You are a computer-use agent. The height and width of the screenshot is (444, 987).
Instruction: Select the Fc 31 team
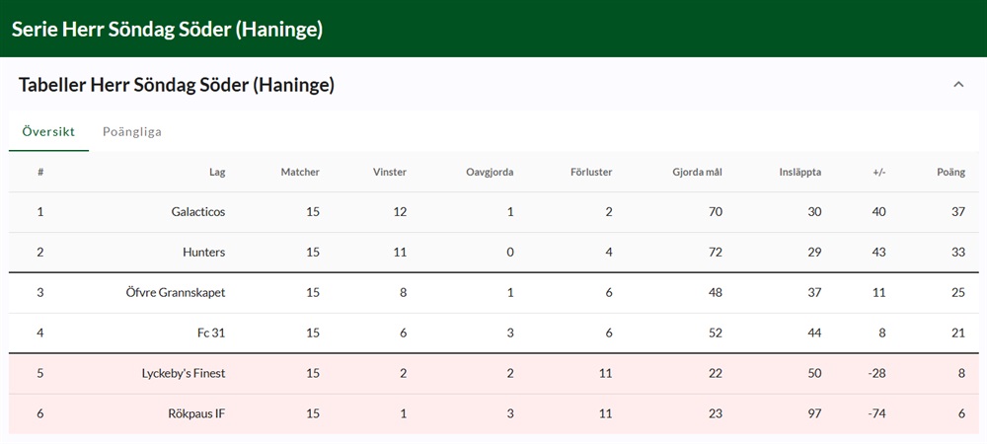(x=211, y=333)
